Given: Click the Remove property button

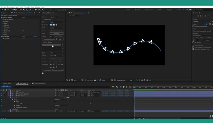Looking at the screenshot, I should tap(58, 70).
